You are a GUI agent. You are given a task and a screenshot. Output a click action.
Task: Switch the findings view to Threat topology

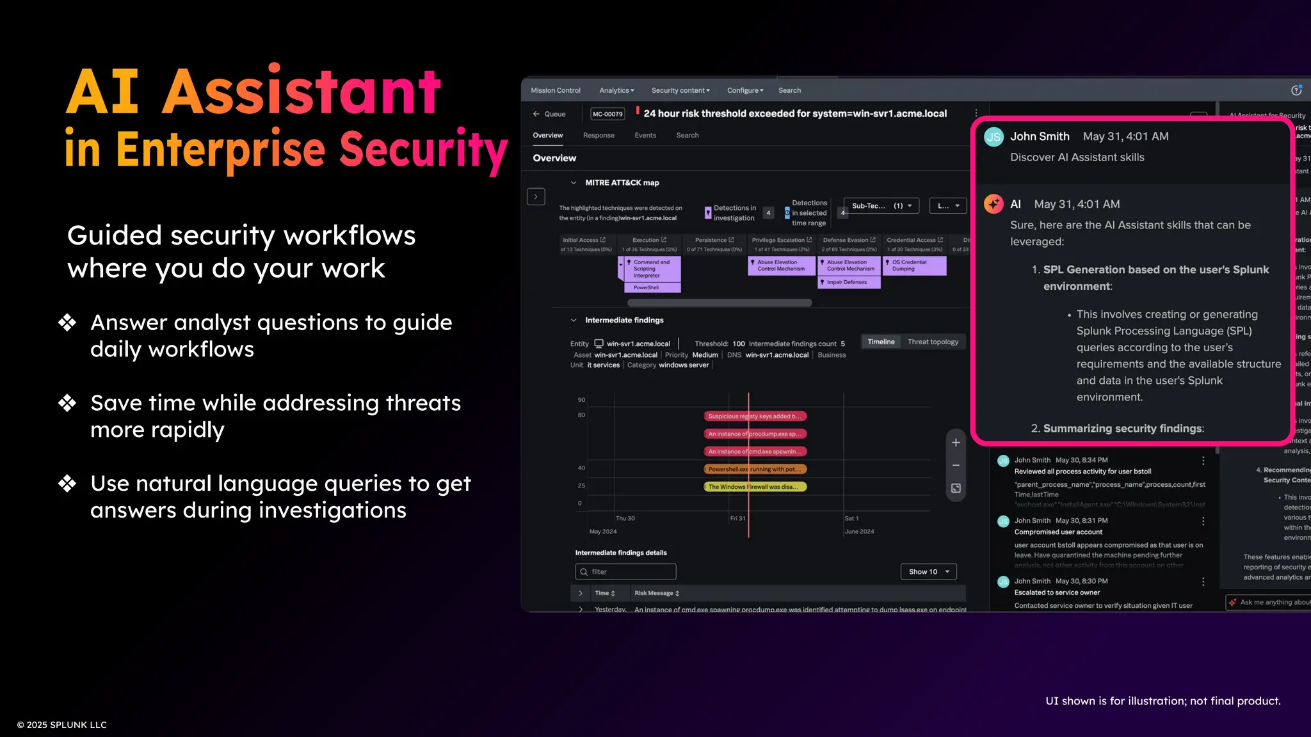(933, 342)
